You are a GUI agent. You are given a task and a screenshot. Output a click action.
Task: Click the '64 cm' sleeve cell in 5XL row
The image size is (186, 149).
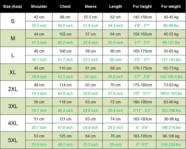[x=90, y=136]
